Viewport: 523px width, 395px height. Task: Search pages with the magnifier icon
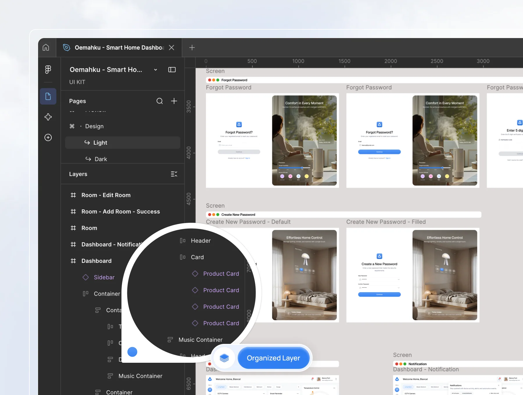(160, 101)
